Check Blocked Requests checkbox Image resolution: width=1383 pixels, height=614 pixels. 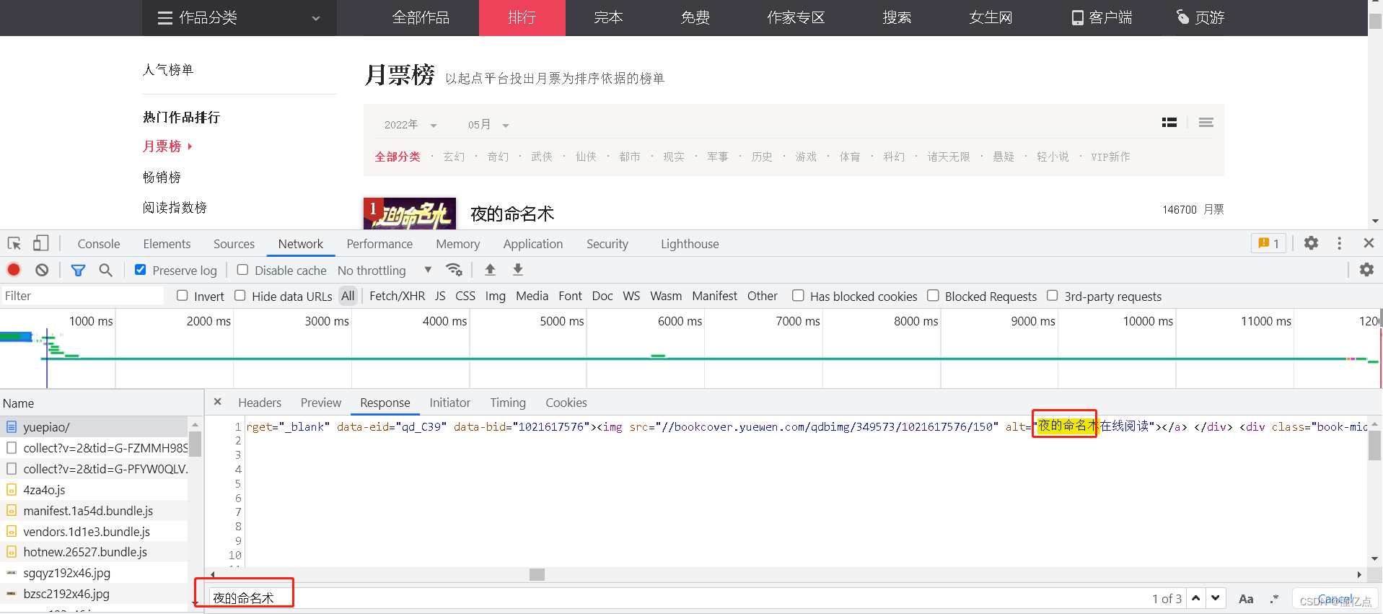(x=933, y=296)
